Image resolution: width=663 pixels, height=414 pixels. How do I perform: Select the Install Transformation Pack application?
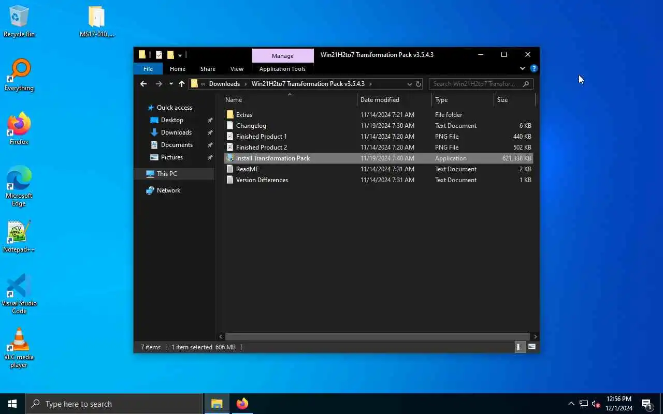pos(379,158)
